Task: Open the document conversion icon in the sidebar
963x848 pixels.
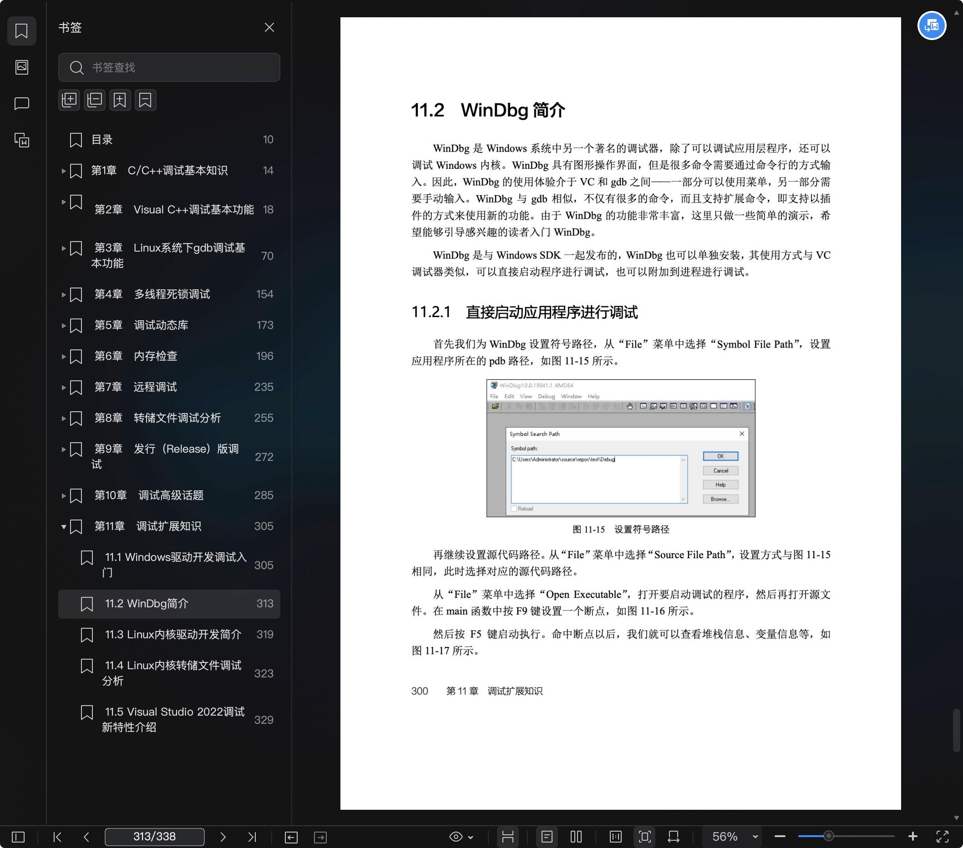Action: (22, 140)
